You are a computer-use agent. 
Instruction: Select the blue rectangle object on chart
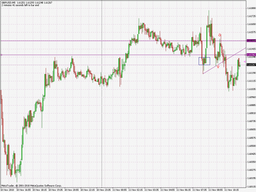(204, 61)
